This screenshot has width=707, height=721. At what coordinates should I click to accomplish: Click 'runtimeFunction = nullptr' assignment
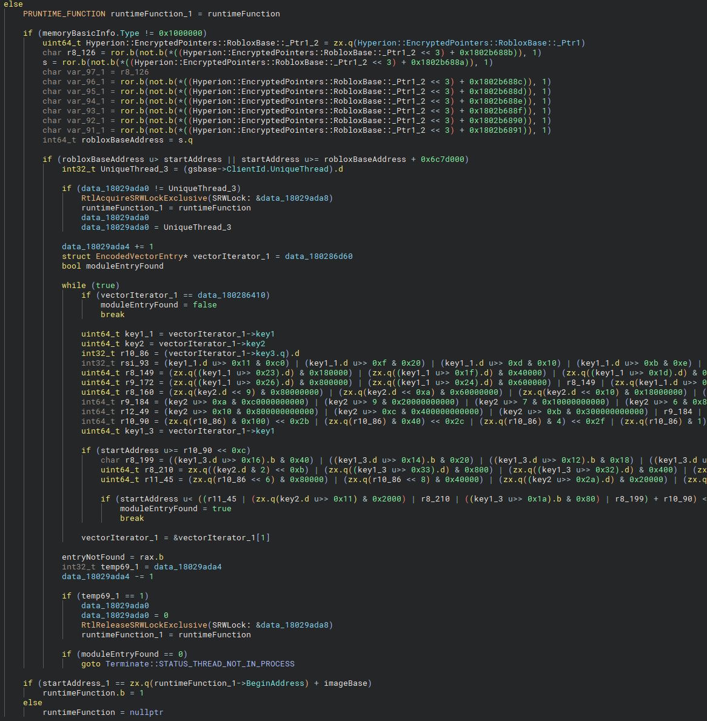tap(103, 713)
